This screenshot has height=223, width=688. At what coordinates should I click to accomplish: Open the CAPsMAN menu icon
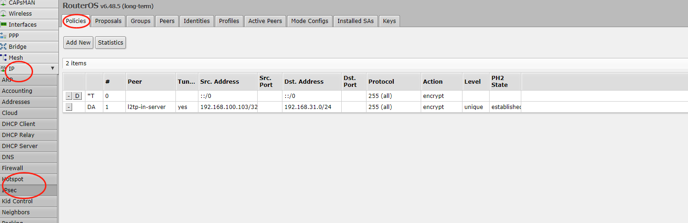click(4, 3)
